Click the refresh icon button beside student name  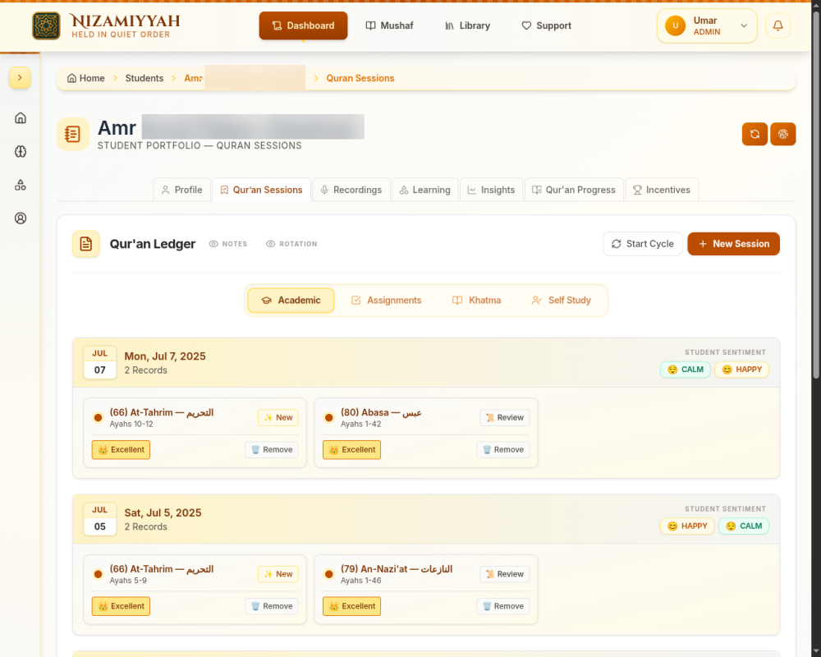pos(754,134)
